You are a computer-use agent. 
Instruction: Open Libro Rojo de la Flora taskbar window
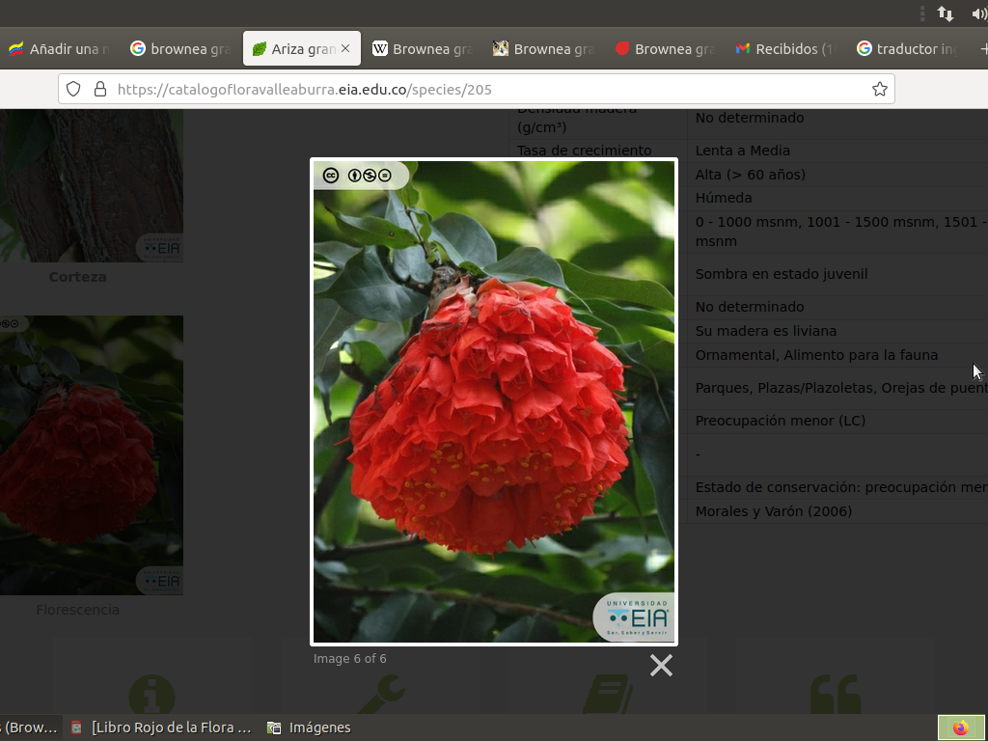161,727
